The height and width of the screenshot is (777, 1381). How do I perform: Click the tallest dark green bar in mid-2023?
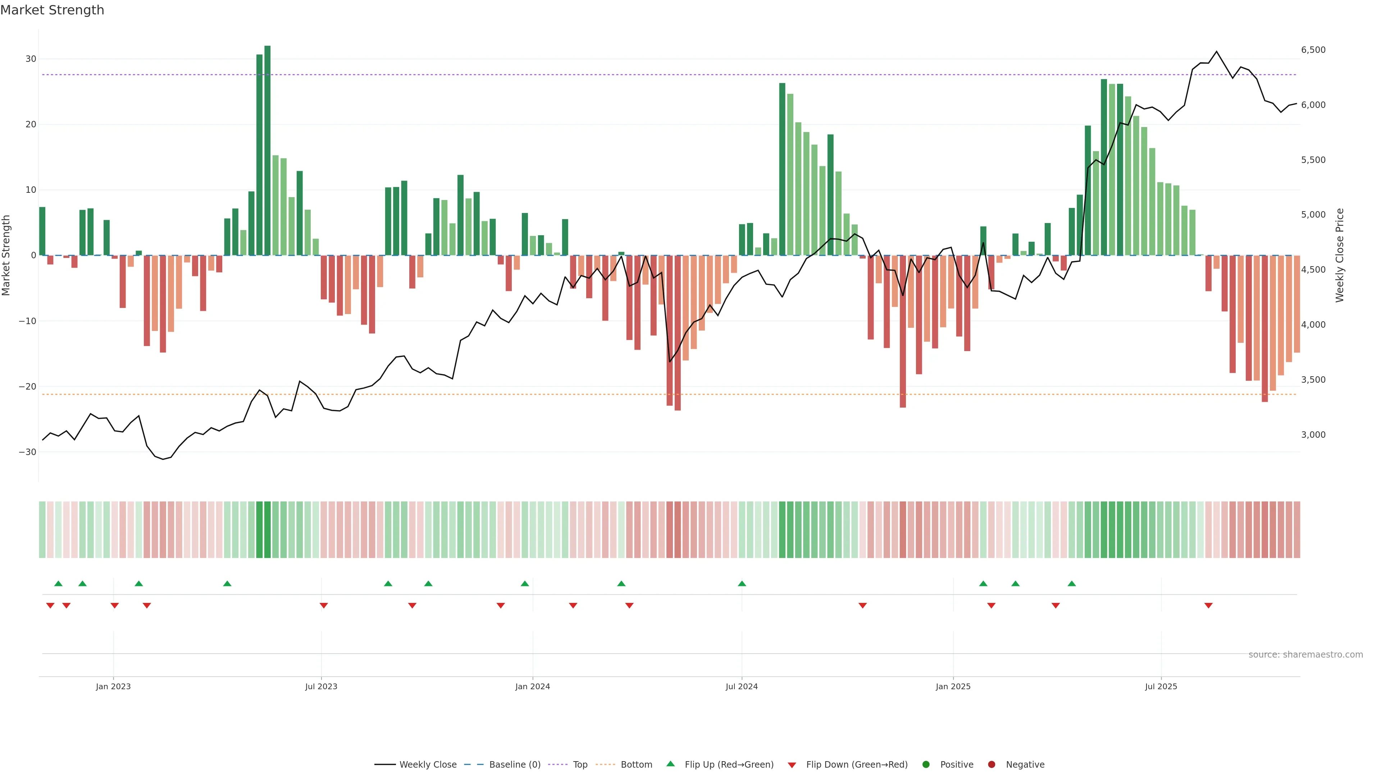(268, 150)
